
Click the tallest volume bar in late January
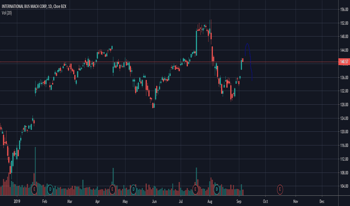pyautogui.click(x=35, y=171)
